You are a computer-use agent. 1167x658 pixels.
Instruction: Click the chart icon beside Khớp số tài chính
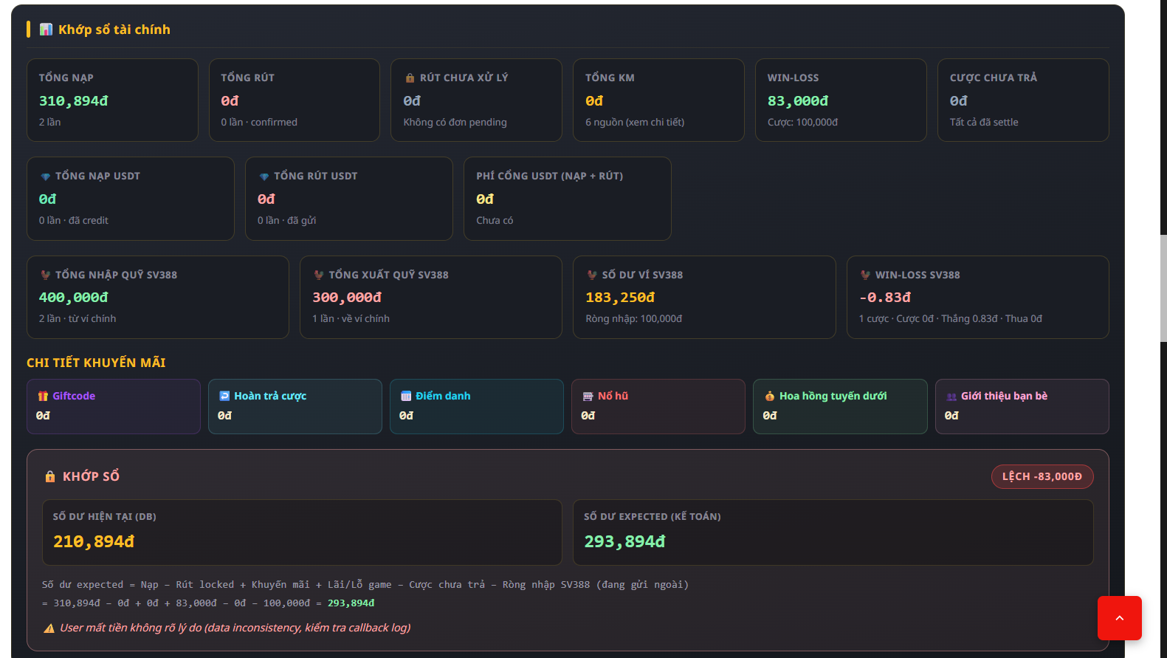point(46,30)
